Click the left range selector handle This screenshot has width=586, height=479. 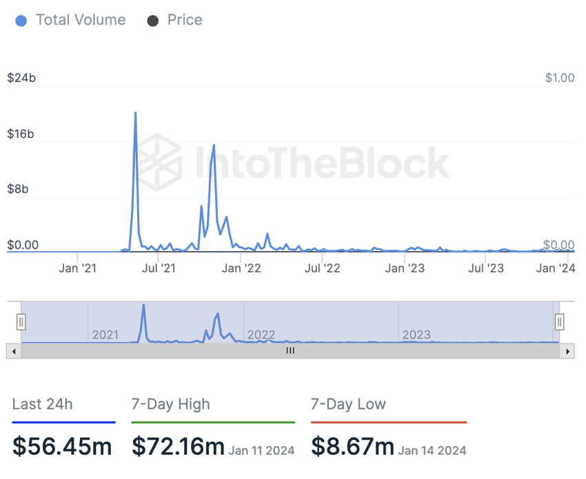click(21, 321)
